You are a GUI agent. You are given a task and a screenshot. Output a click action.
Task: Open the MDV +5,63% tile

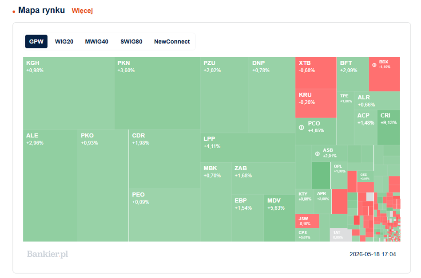click(x=279, y=218)
